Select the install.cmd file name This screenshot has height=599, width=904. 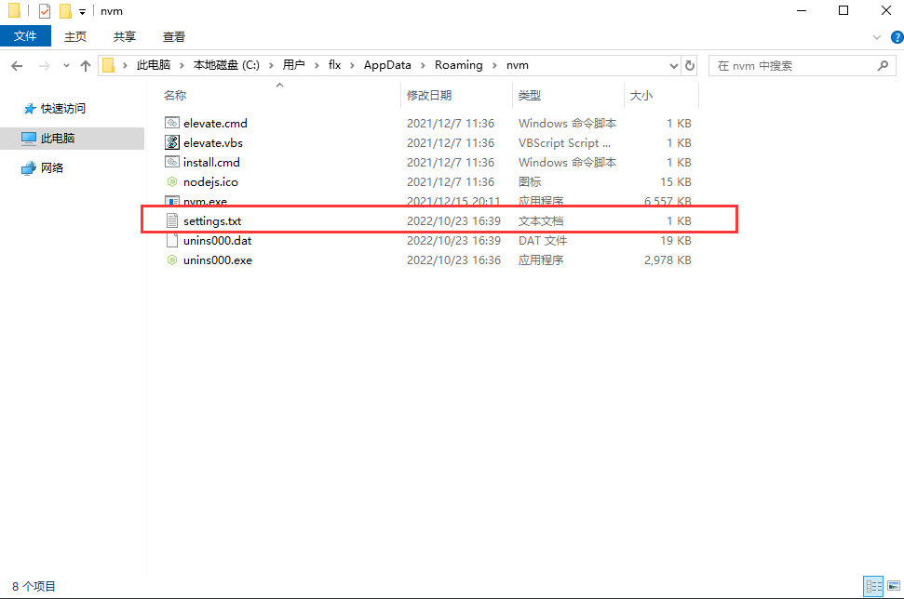click(x=211, y=162)
